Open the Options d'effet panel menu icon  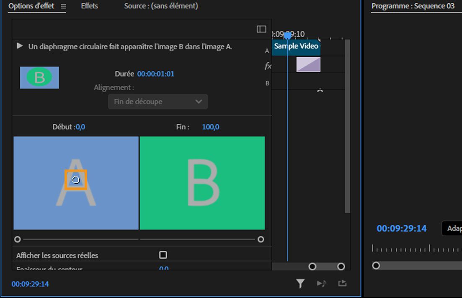point(63,6)
